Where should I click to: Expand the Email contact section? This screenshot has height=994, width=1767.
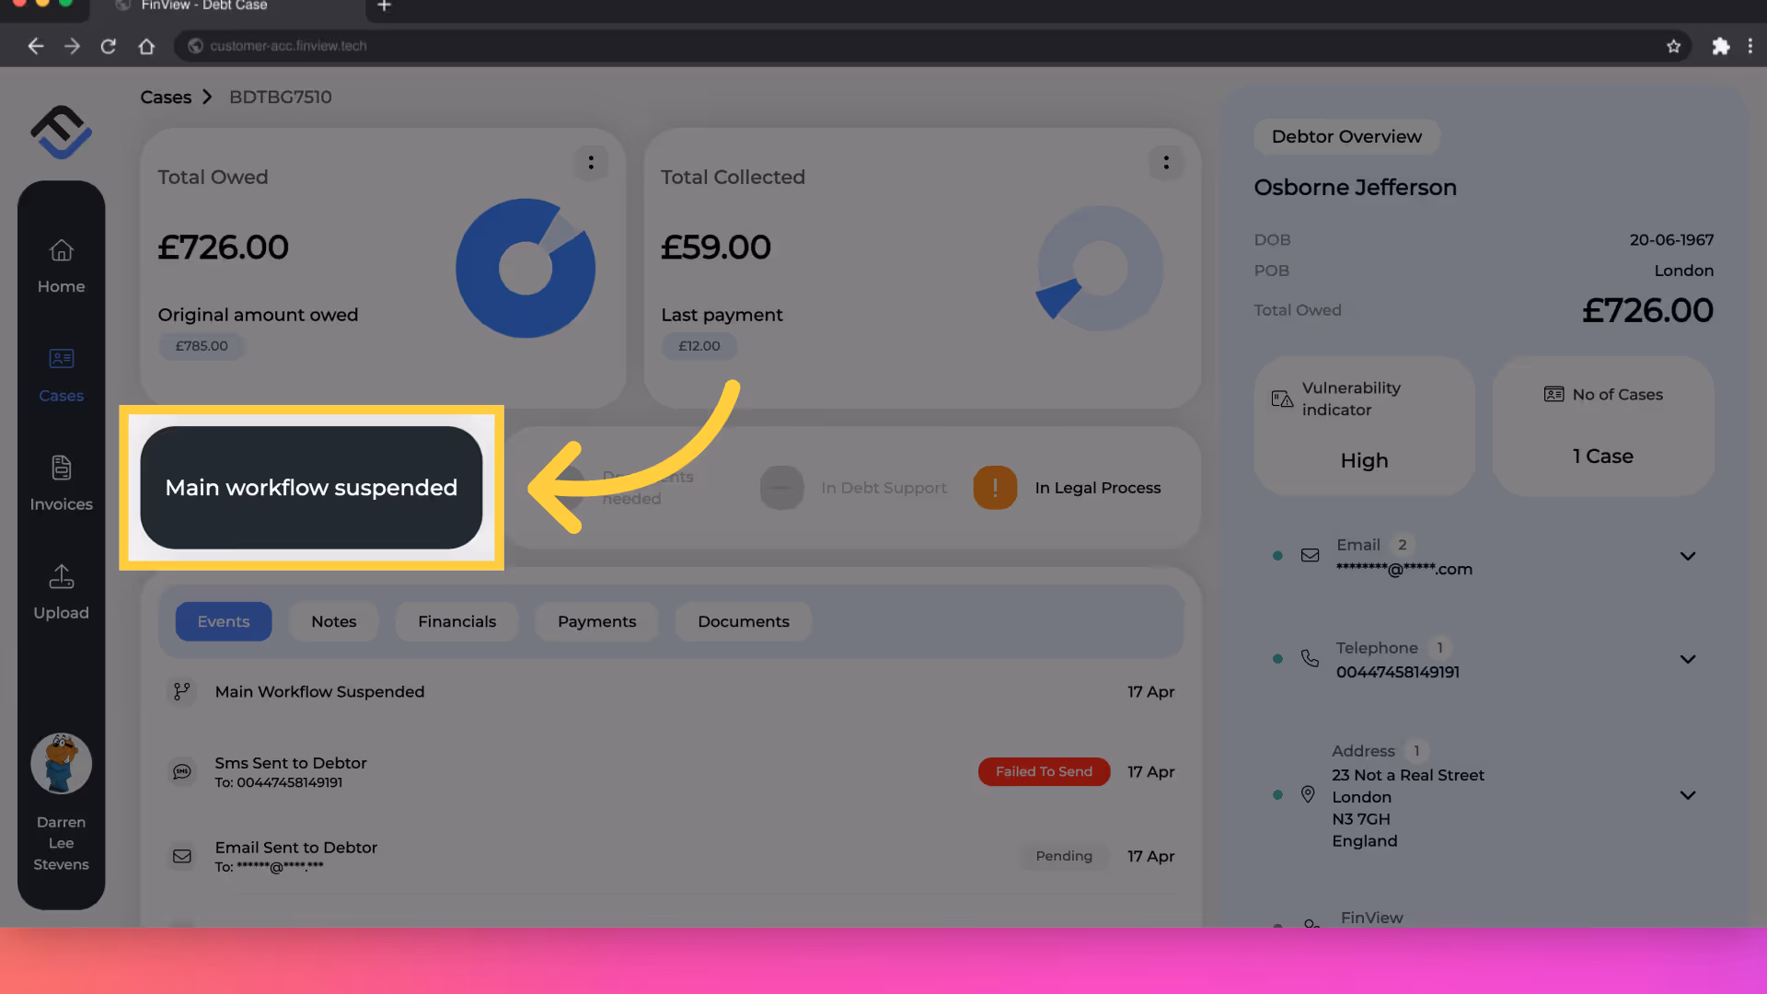[1687, 556]
